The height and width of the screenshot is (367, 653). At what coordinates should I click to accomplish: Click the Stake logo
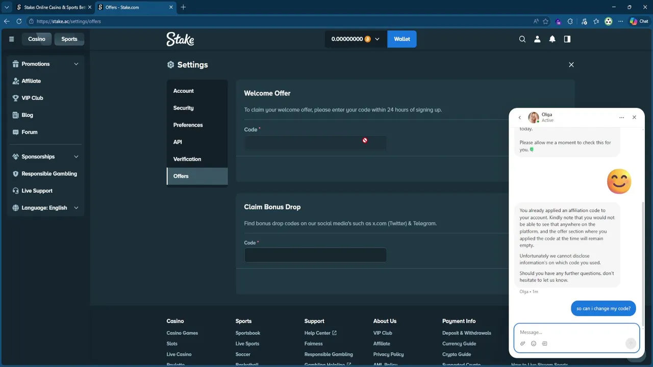click(x=180, y=39)
